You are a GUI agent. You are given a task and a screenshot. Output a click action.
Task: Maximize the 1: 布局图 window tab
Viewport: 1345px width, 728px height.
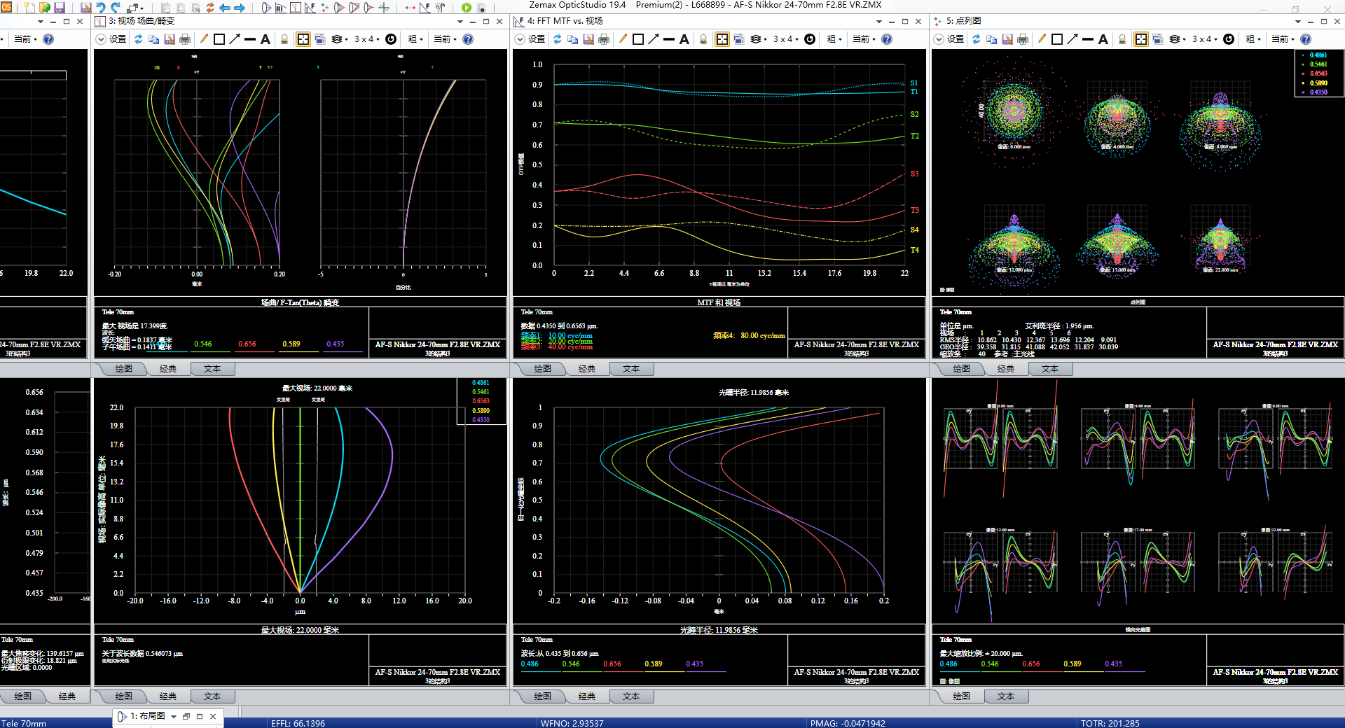tap(200, 716)
